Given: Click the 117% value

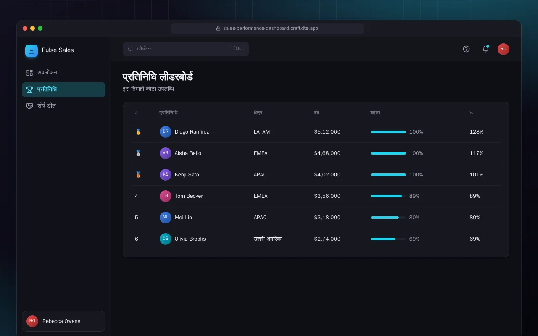Looking at the screenshot, I should 476,153.
